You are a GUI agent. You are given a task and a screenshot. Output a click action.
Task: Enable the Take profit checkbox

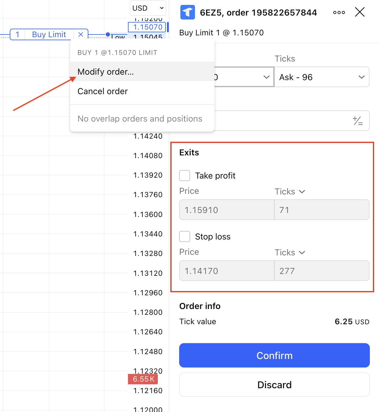click(185, 176)
